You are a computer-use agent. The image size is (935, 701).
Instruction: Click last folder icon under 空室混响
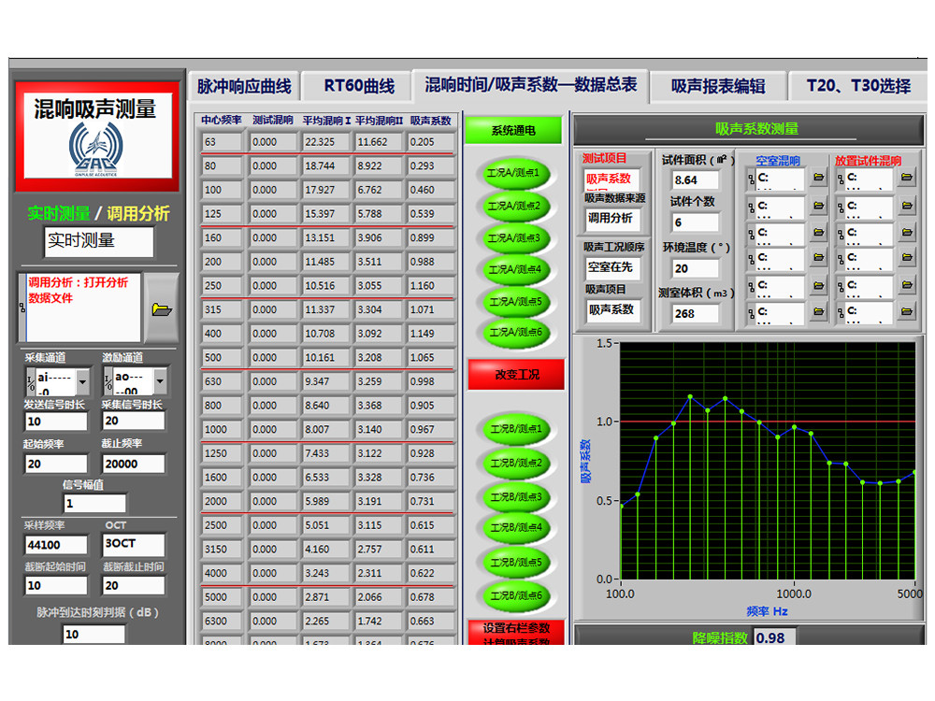[818, 312]
